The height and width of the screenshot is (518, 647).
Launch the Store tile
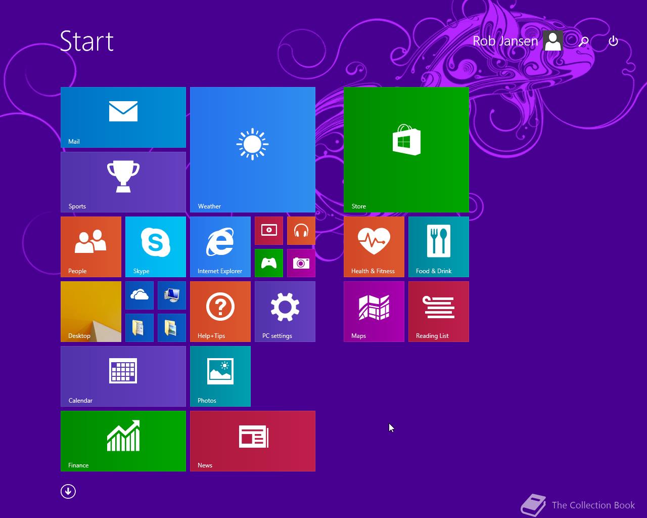pyautogui.click(x=406, y=150)
